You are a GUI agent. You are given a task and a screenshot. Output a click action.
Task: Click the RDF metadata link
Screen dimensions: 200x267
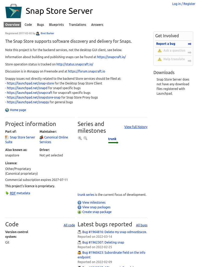click(20, 193)
